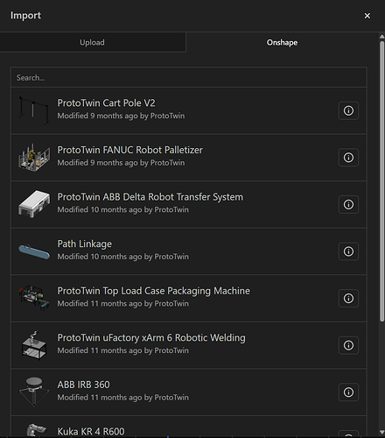This screenshot has height=438, width=385.
Task: Switch to the Upload tab
Action: [93, 42]
